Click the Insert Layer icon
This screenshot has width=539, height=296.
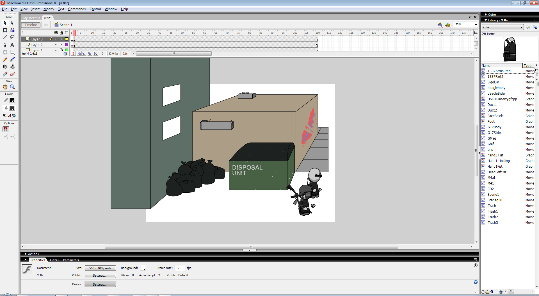(24, 53)
